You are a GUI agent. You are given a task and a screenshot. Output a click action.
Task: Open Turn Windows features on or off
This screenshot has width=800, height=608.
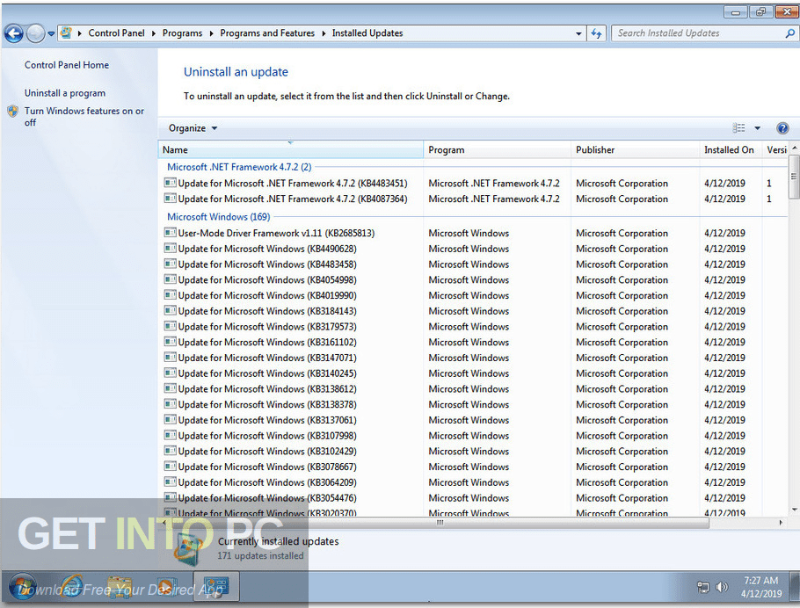(x=84, y=117)
